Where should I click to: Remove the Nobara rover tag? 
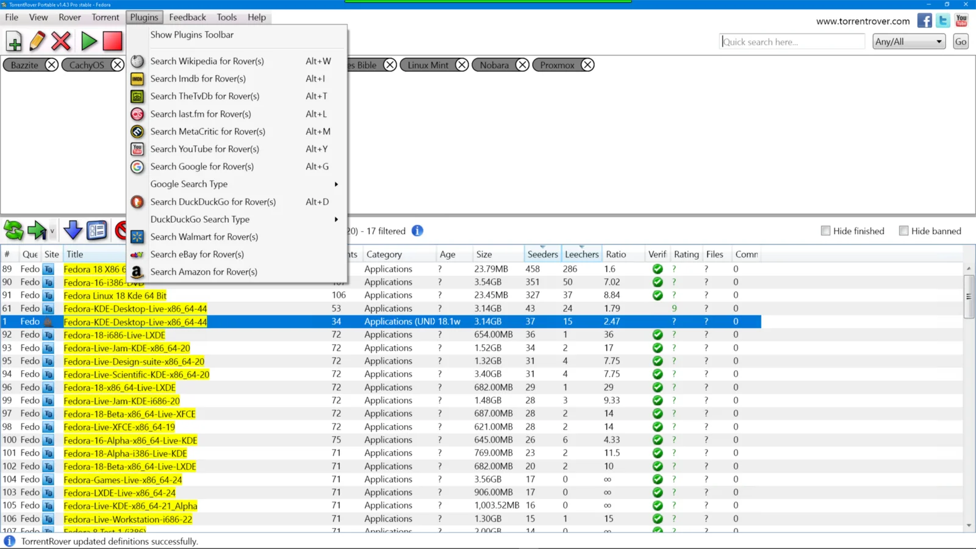pos(522,65)
